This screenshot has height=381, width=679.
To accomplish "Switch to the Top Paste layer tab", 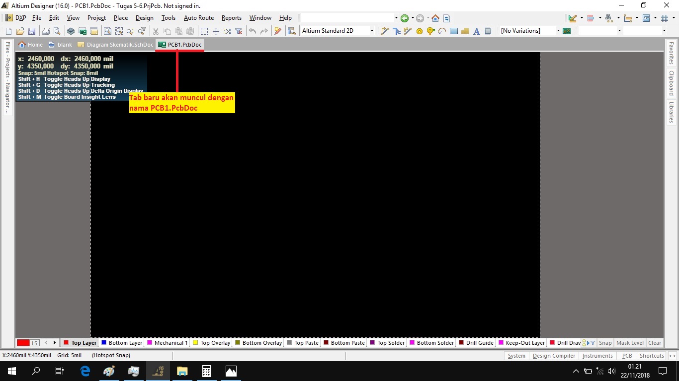I will pyautogui.click(x=302, y=343).
